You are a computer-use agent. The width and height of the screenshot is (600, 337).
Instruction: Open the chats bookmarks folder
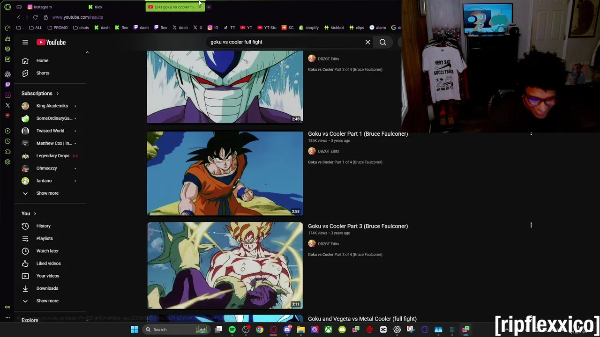(x=81, y=28)
